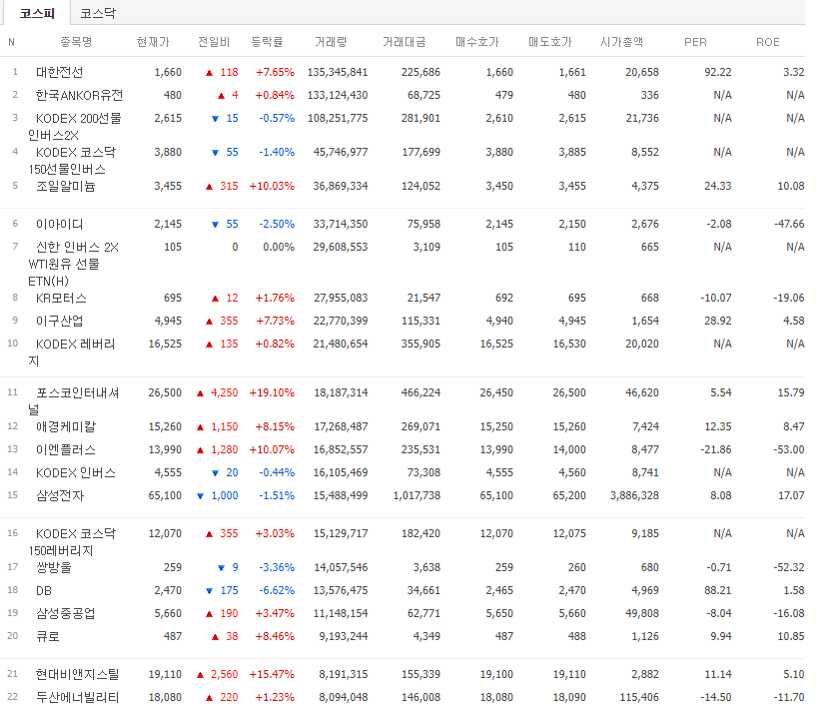Open KODEX 레버리지 link
The image size is (822, 710).
coord(72,353)
